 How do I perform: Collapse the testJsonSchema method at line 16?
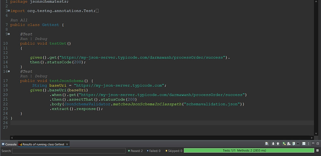9,71
